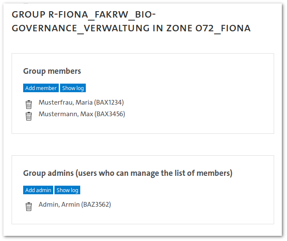The height and width of the screenshot is (241, 287).
Task: Open the Show log for group admins
Action: (x=67, y=190)
